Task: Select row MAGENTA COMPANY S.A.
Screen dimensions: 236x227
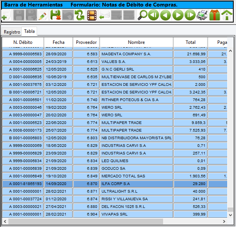Action: [x=115, y=54]
